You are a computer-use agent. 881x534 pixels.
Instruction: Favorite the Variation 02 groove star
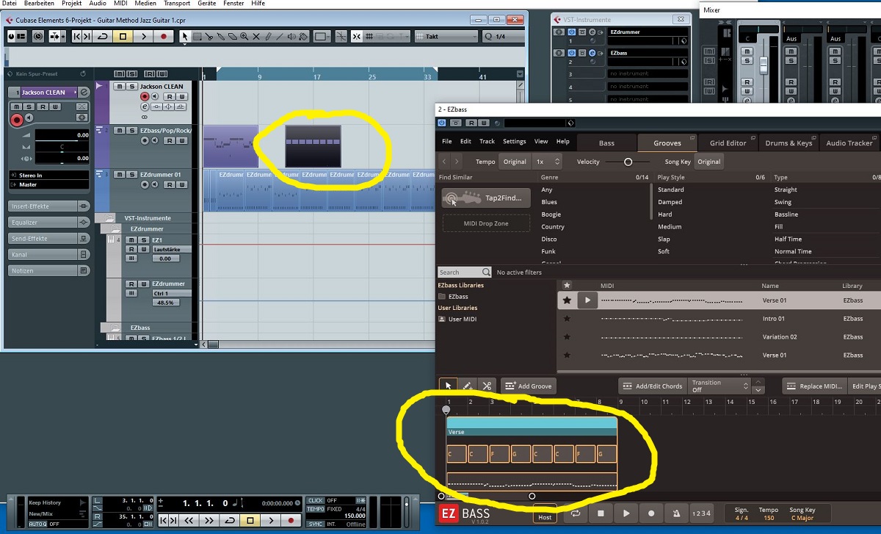[x=567, y=337]
